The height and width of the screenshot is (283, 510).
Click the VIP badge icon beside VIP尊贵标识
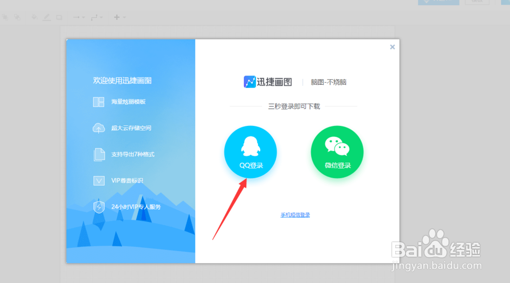[x=99, y=181]
